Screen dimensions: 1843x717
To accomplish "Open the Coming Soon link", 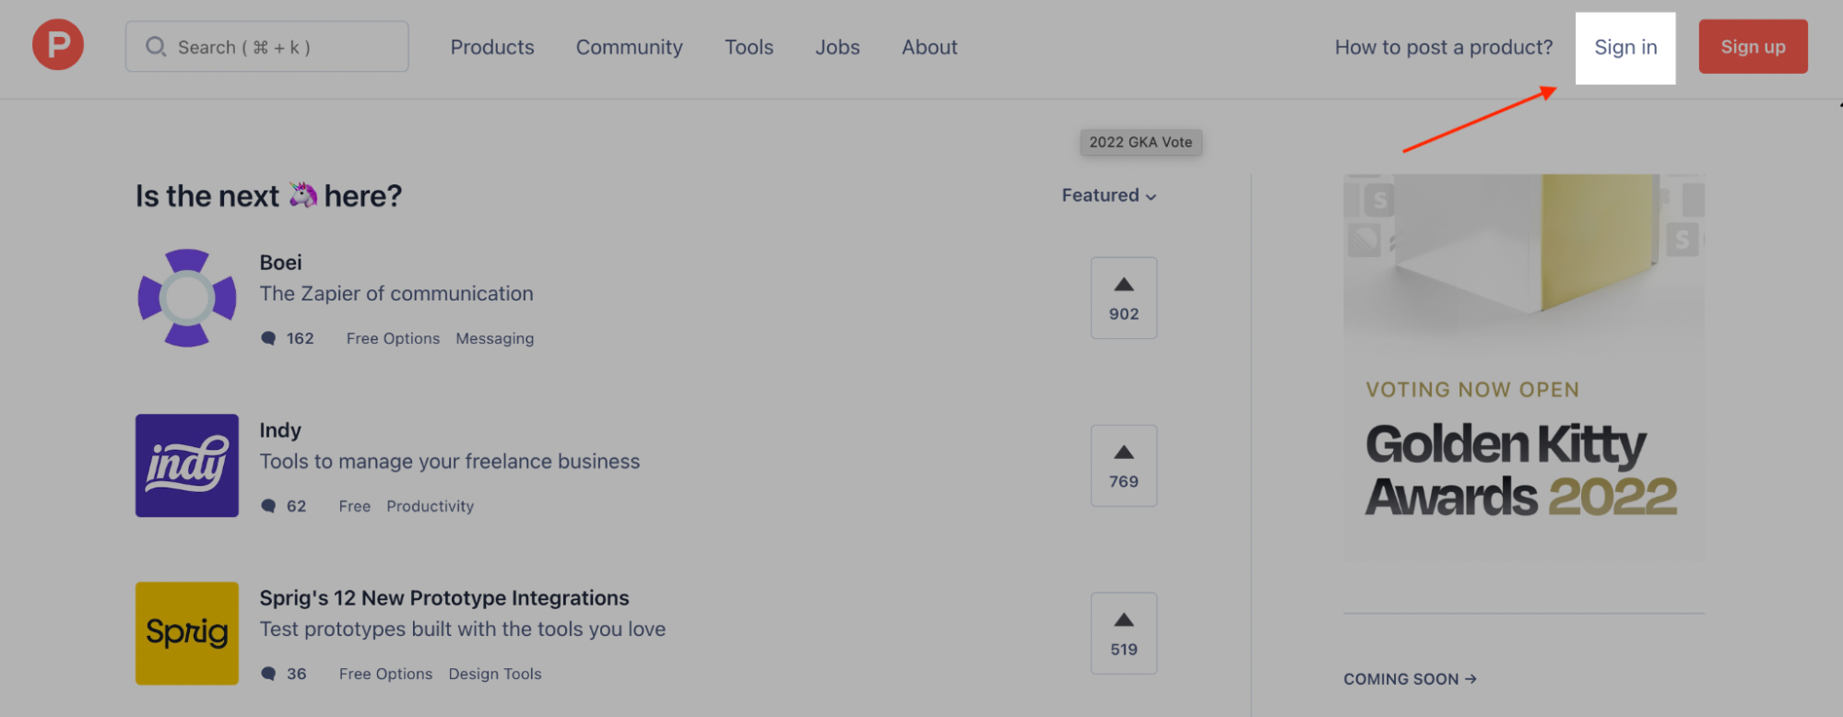I will coord(1410,679).
